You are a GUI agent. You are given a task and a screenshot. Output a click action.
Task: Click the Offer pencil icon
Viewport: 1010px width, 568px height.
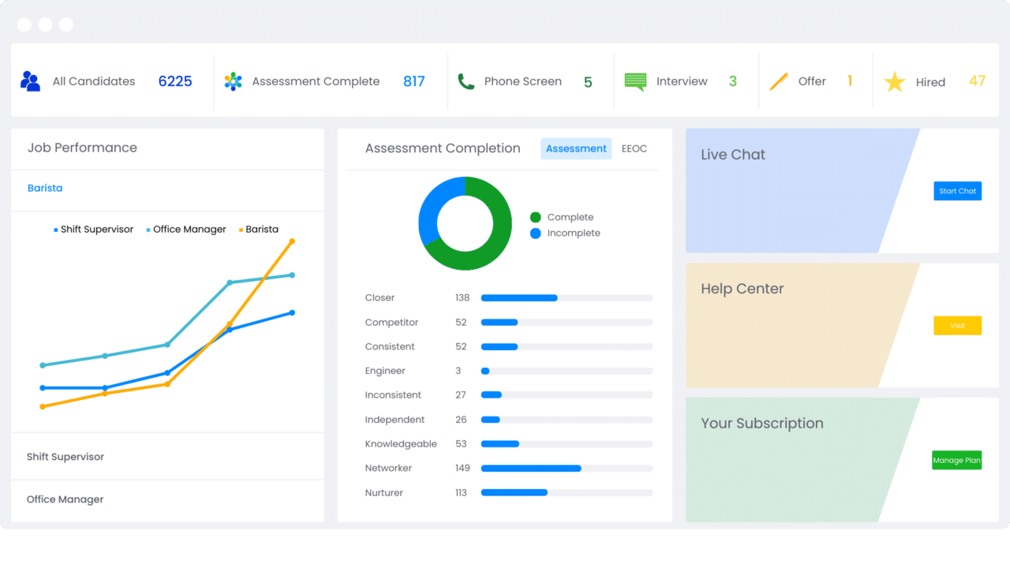tap(779, 81)
